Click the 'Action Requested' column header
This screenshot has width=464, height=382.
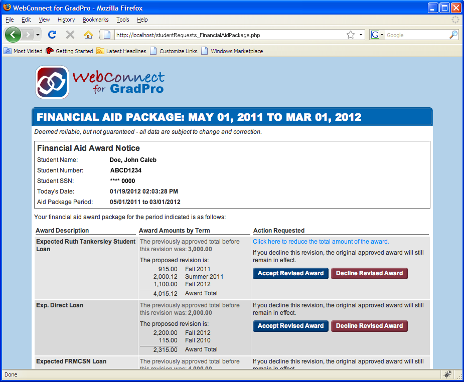pyautogui.click(x=279, y=231)
